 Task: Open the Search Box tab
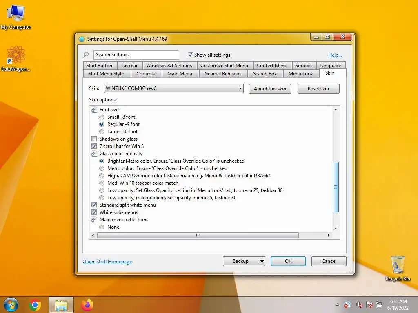[x=265, y=74]
